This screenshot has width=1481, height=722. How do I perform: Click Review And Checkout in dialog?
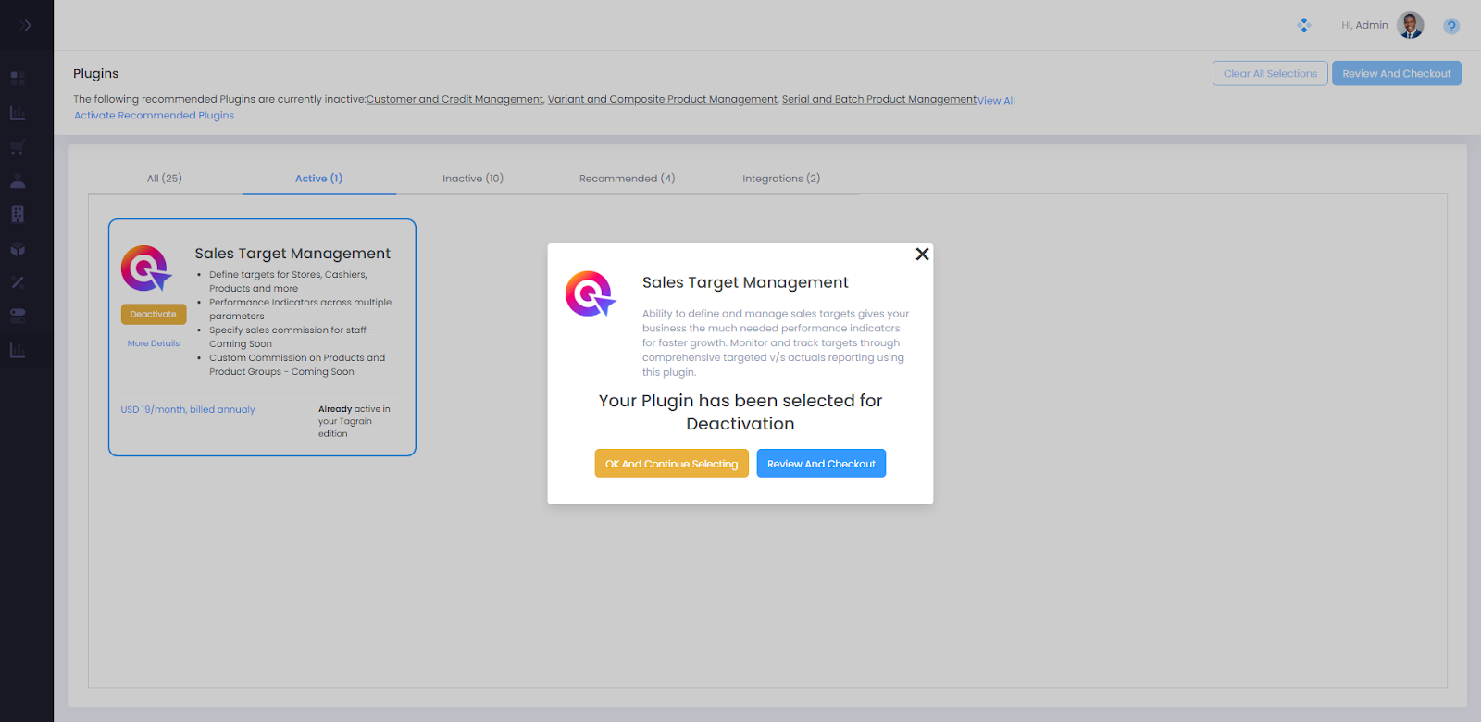[821, 464]
